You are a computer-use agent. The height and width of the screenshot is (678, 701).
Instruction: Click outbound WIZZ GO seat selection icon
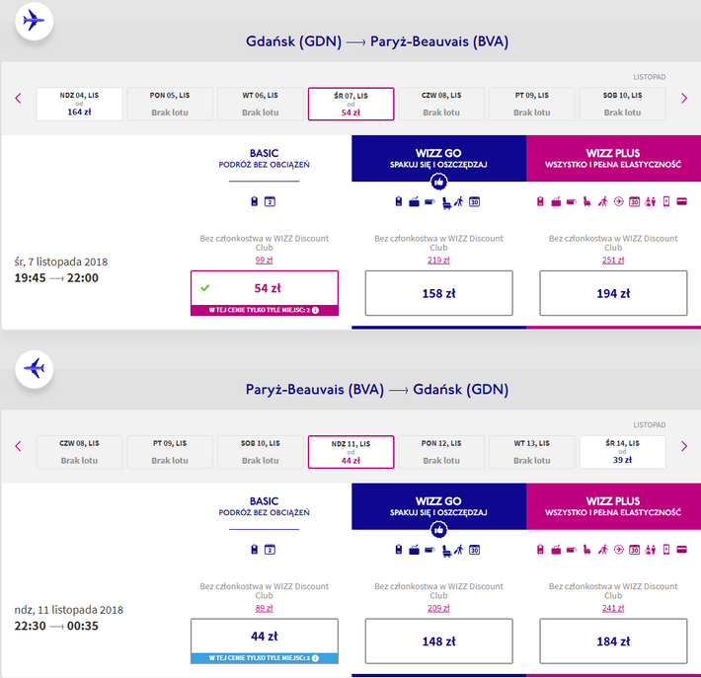(x=446, y=203)
